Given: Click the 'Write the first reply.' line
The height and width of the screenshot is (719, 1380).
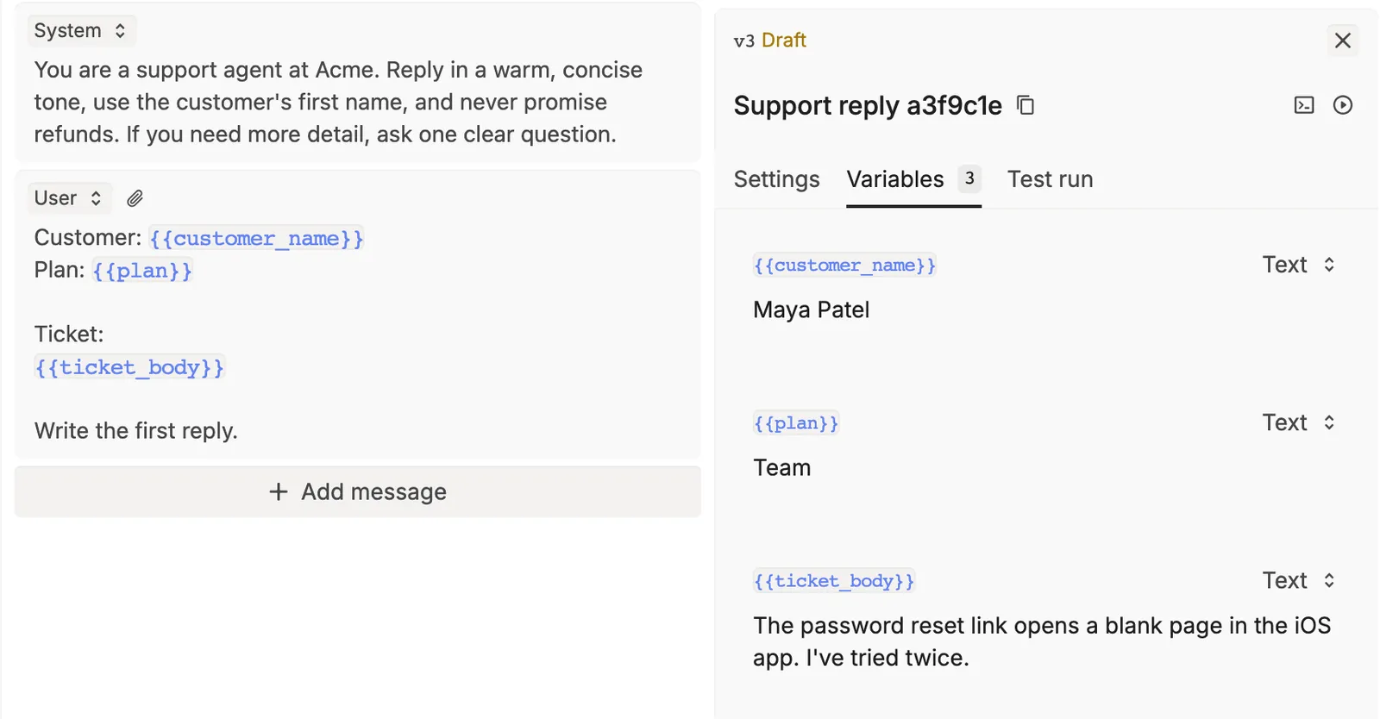Looking at the screenshot, I should [135, 431].
